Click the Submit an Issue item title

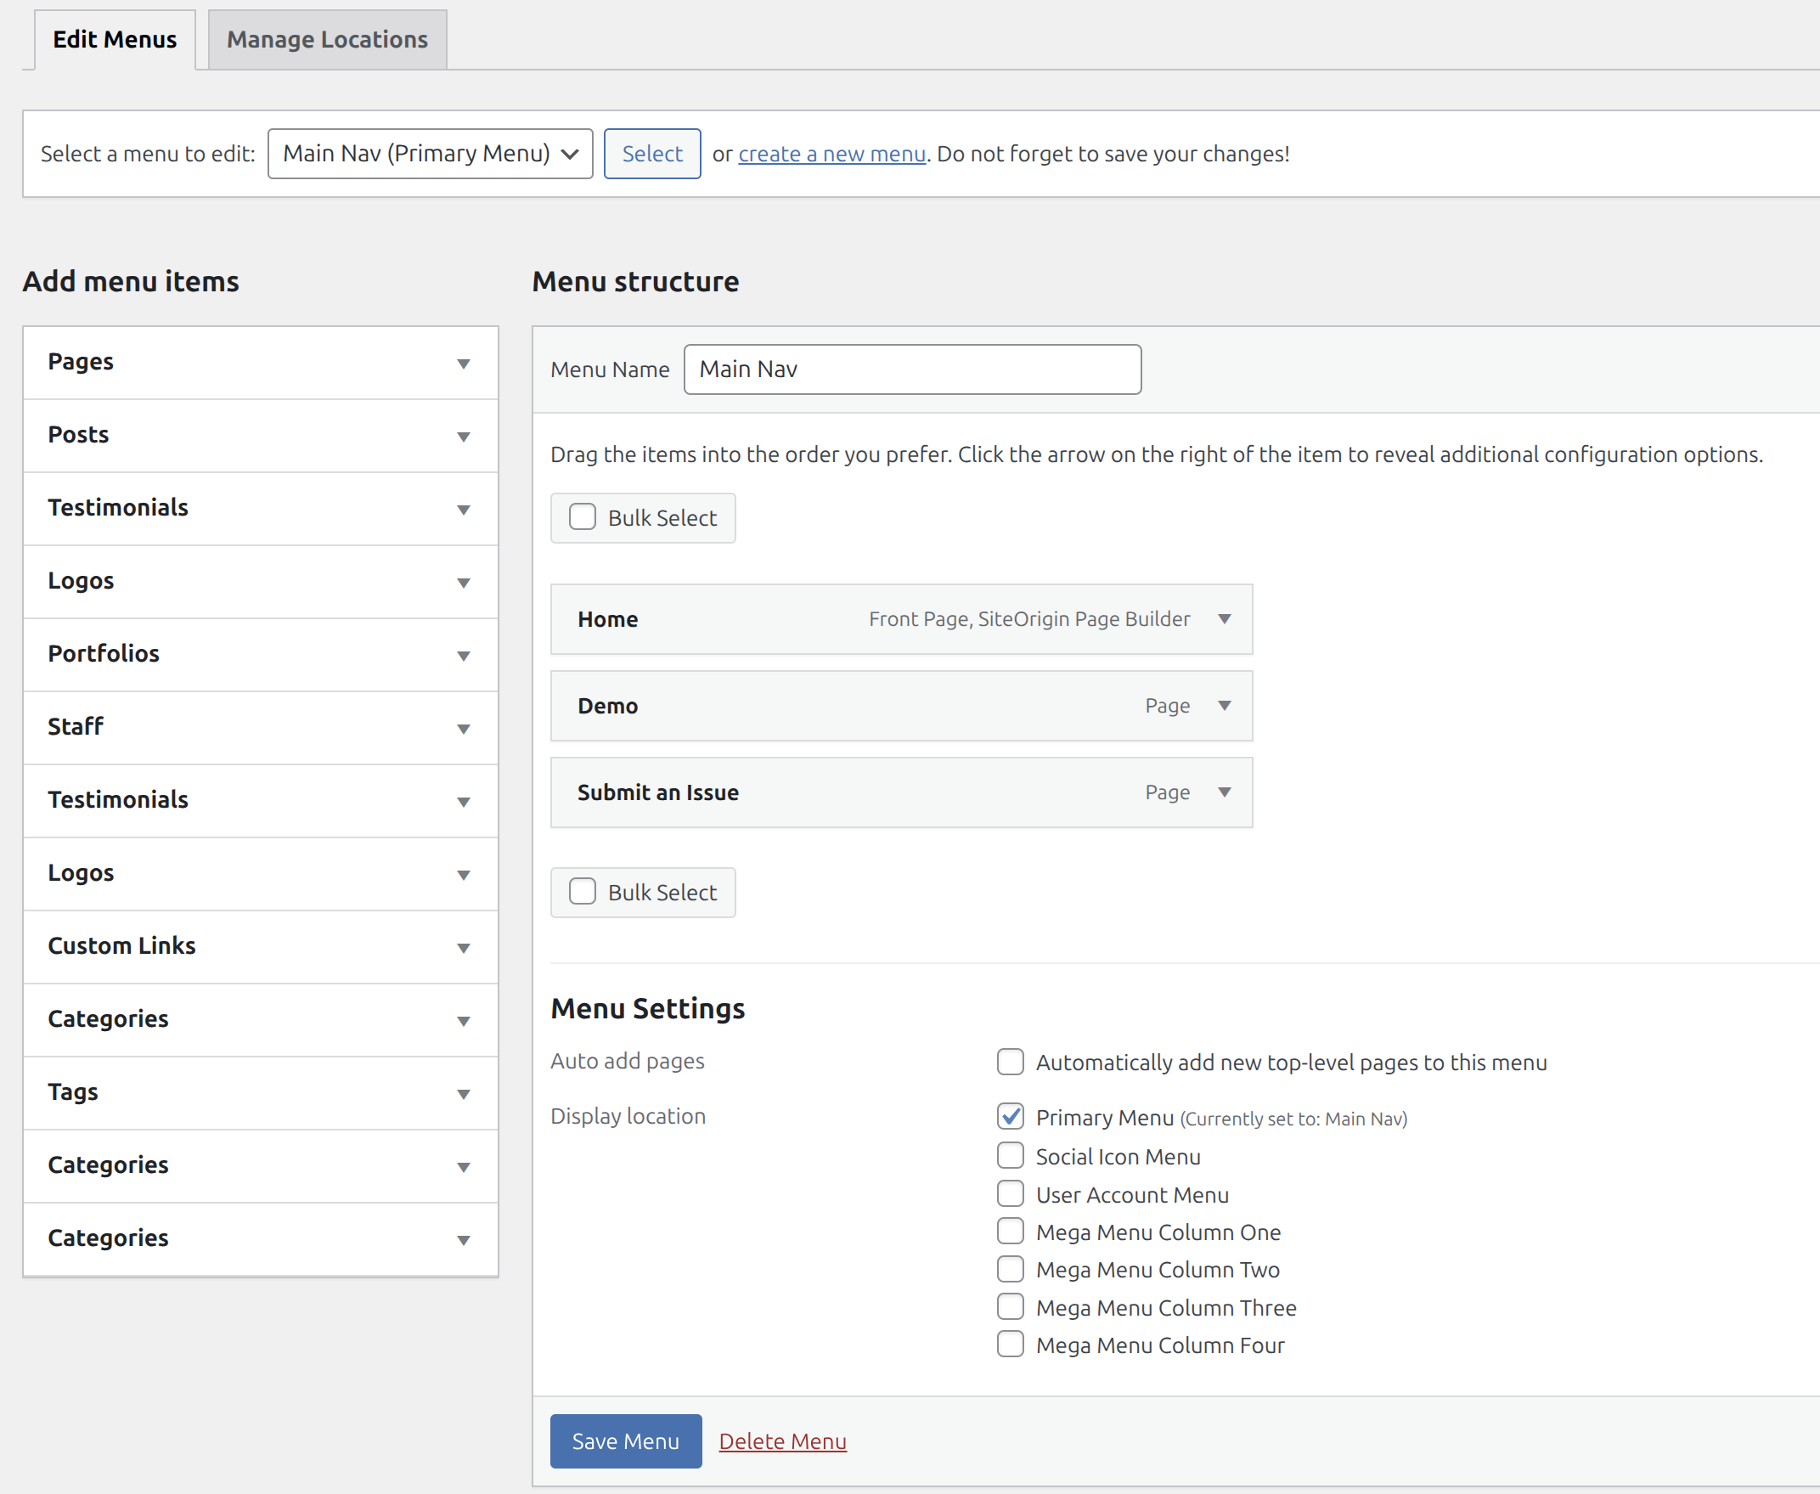[x=657, y=792]
